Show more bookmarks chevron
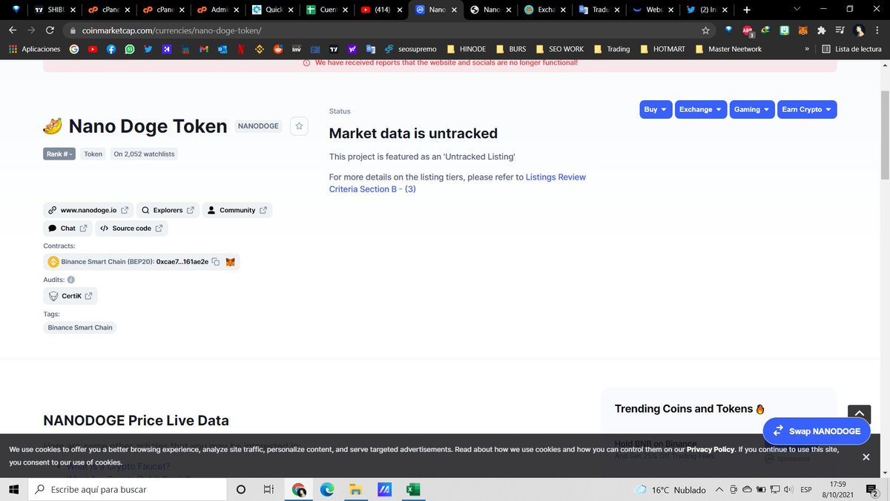The height and width of the screenshot is (501, 890). [x=806, y=49]
